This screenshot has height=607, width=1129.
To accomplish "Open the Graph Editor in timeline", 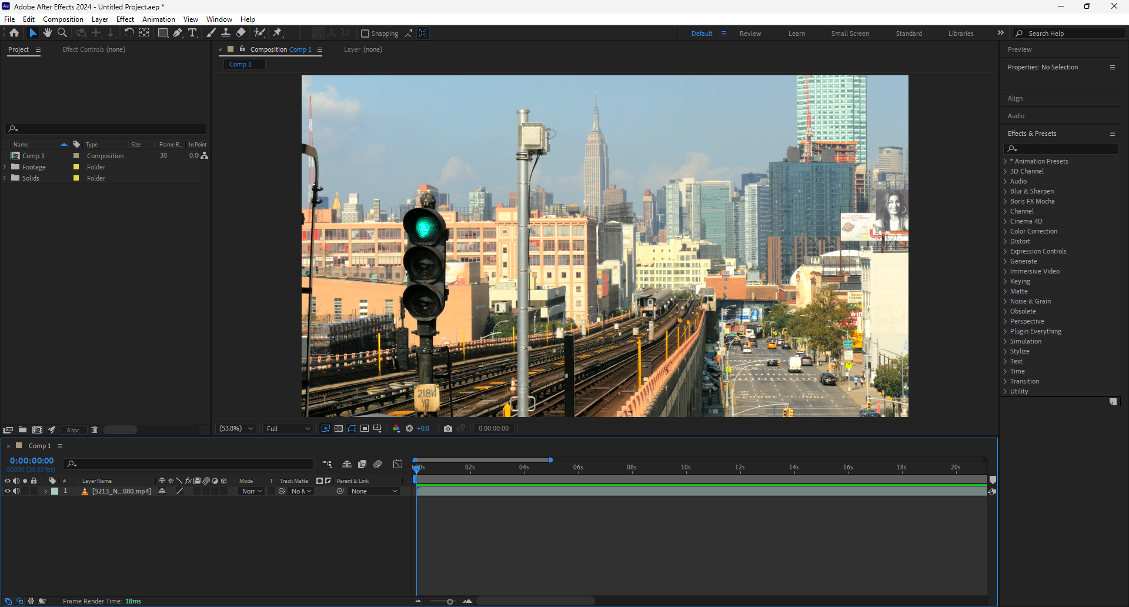I will click(x=398, y=464).
